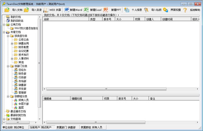The width and height of the screenshot is (203, 131).
Task: Click the 导入目录 import folder icon
Action: tap(26, 10)
